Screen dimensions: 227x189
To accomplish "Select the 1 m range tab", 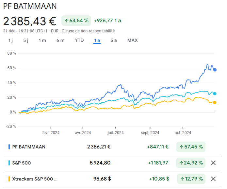I will [x=42, y=40].
